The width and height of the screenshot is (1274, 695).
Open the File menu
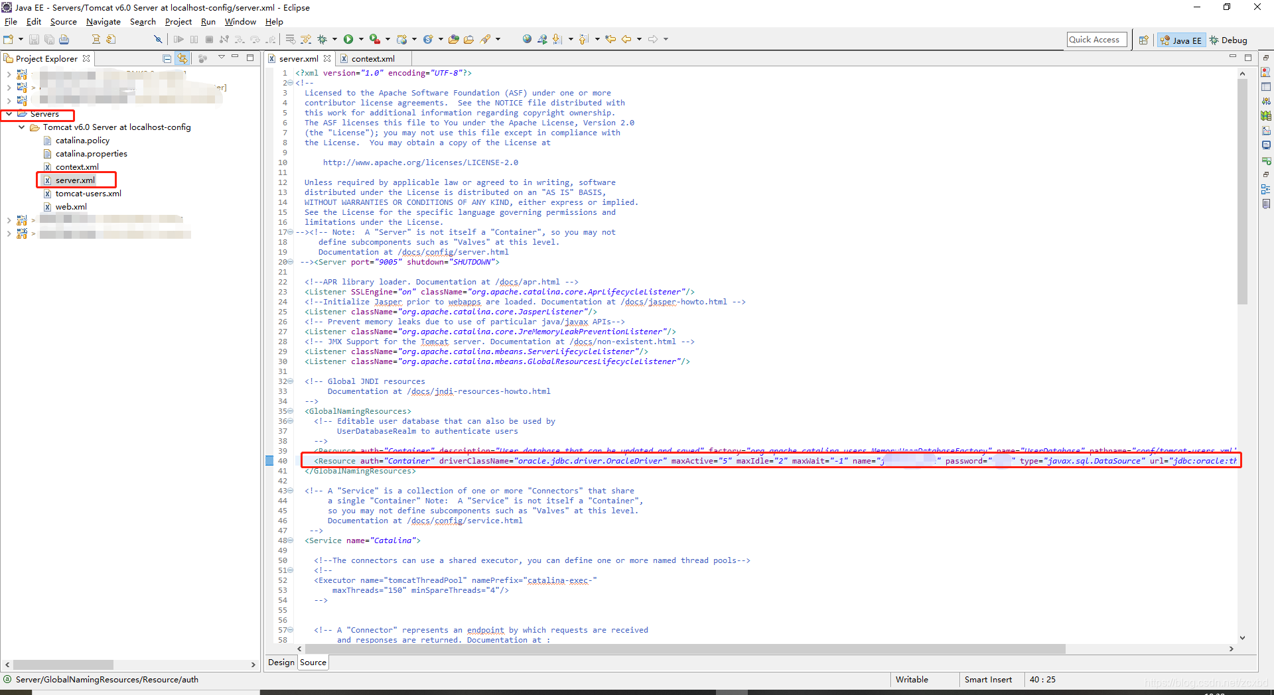(x=11, y=22)
